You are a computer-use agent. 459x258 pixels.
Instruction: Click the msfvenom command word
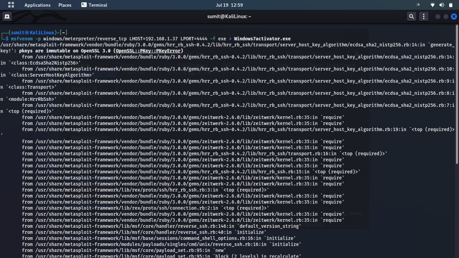point(22,39)
